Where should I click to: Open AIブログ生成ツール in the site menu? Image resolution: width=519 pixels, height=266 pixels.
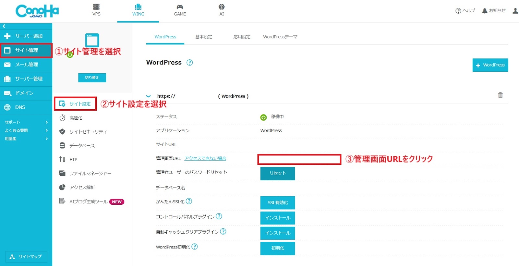click(91, 201)
